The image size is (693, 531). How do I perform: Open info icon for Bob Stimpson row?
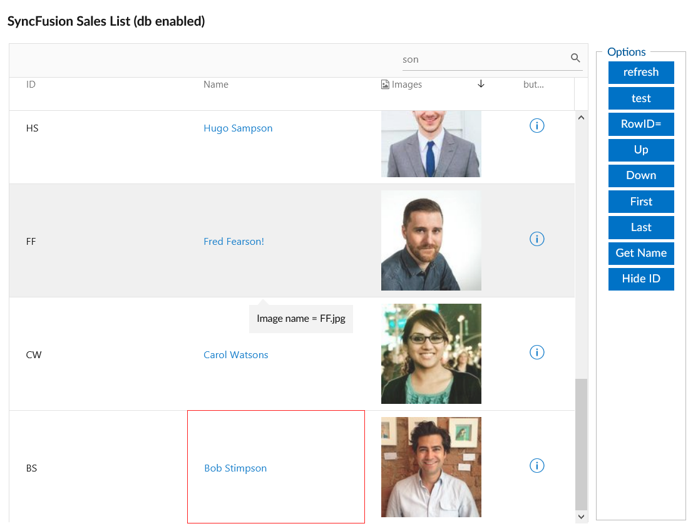click(x=536, y=466)
